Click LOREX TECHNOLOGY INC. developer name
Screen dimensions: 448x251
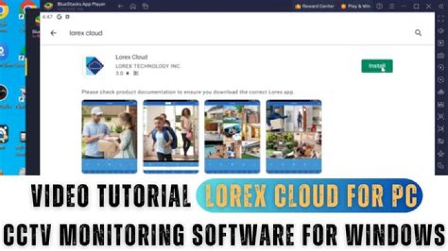[148, 66]
